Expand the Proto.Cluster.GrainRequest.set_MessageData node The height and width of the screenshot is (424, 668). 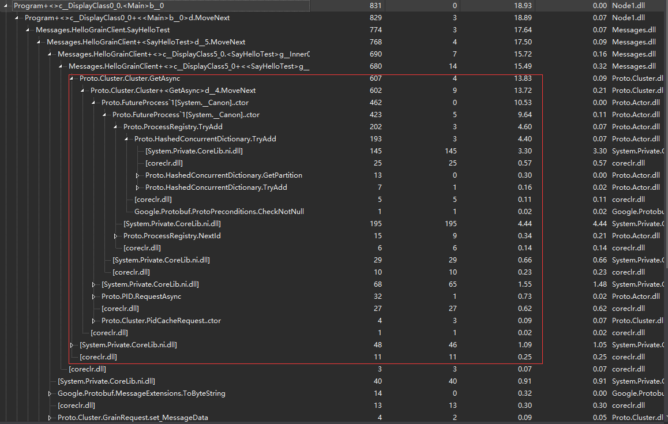point(49,417)
